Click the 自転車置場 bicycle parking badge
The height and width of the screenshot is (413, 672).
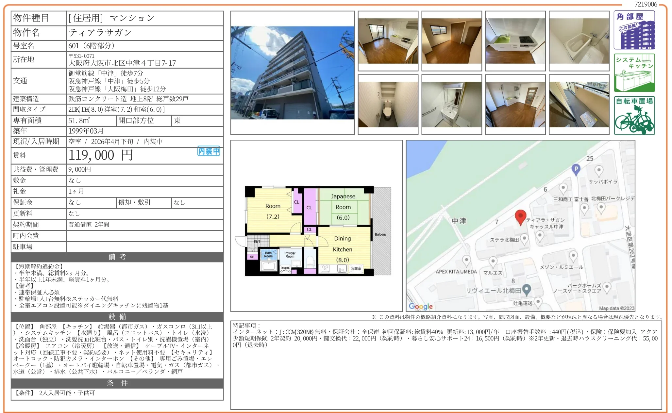point(634,115)
